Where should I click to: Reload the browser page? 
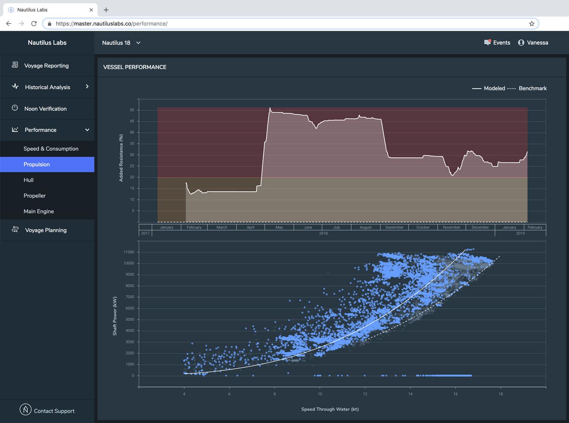pyautogui.click(x=34, y=24)
